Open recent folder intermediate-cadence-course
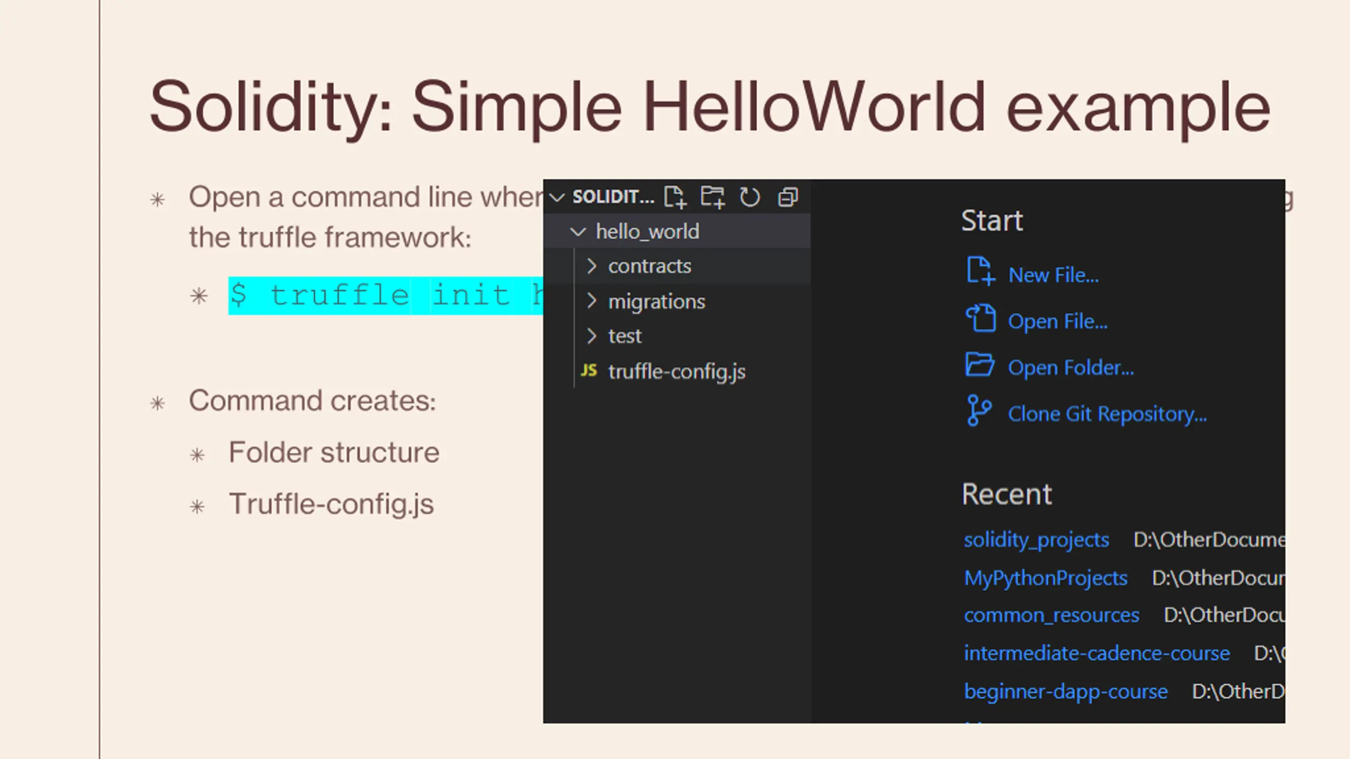The image size is (1350, 759). pyautogui.click(x=1097, y=654)
